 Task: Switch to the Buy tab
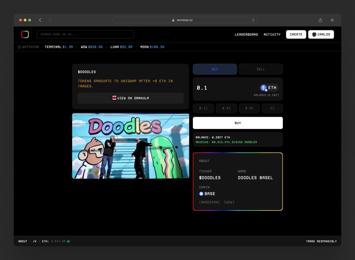point(215,69)
